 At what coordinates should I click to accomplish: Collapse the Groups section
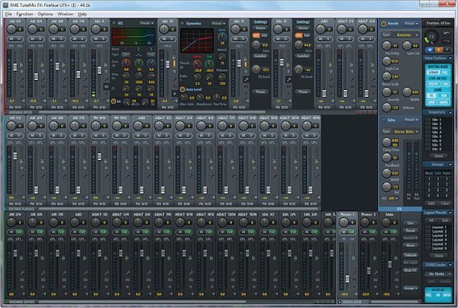450,165
